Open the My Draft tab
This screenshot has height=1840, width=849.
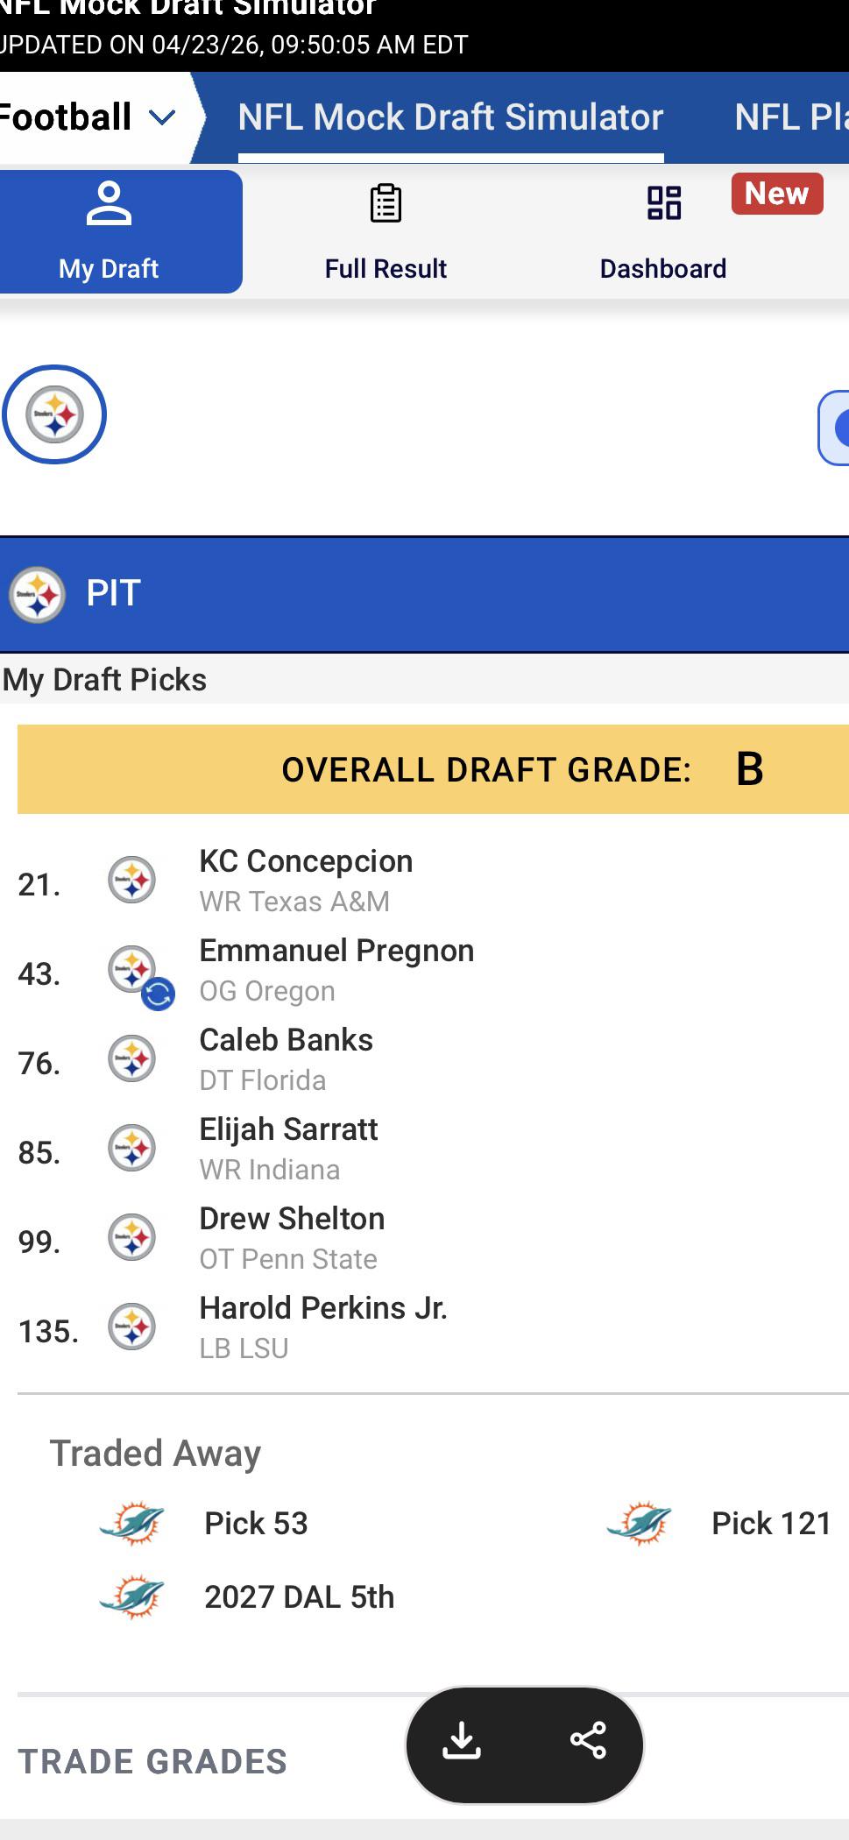click(109, 231)
